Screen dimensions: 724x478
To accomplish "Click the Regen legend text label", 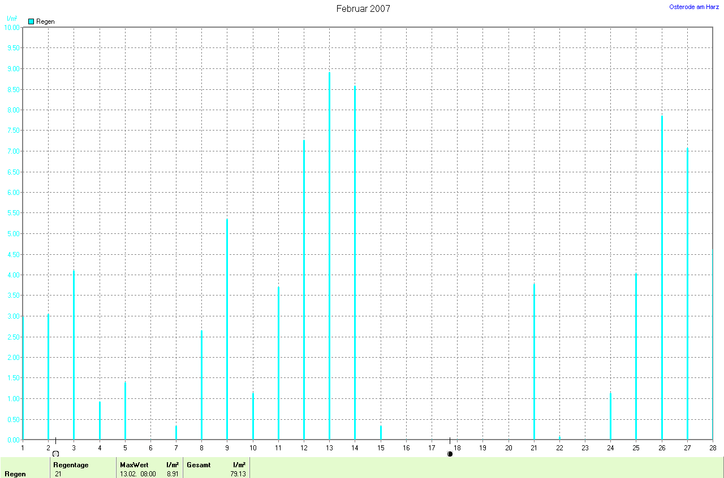I will pyautogui.click(x=45, y=21).
